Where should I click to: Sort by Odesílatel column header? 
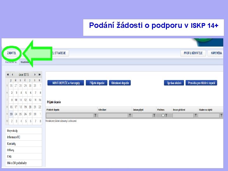[x=102, y=110]
